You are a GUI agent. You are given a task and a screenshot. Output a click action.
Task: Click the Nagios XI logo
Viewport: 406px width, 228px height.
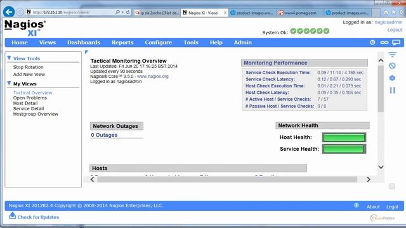click(x=25, y=28)
